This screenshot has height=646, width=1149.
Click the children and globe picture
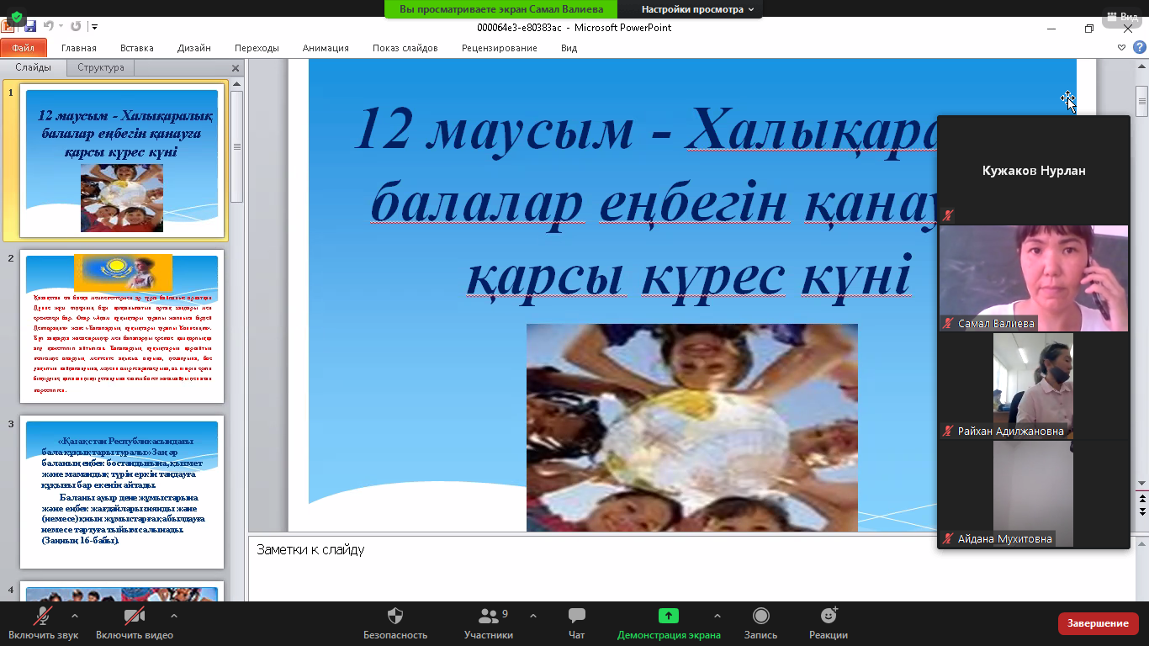tap(692, 427)
